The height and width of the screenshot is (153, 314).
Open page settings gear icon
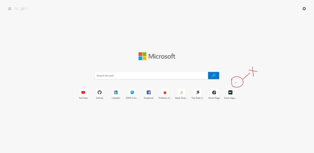pyautogui.click(x=304, y=8)
